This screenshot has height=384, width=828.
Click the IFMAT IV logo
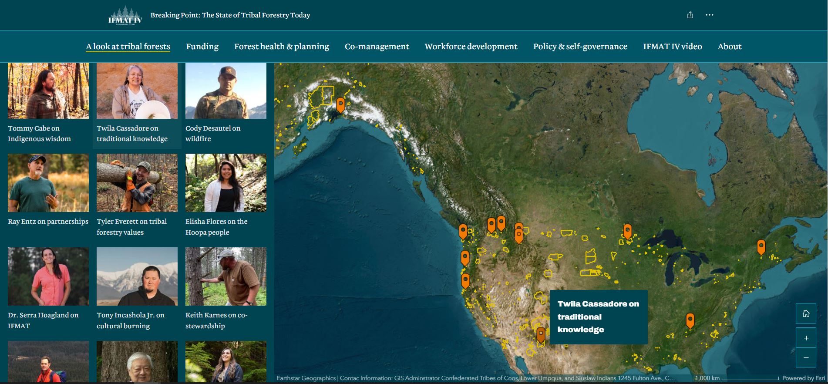click(125, 16)
